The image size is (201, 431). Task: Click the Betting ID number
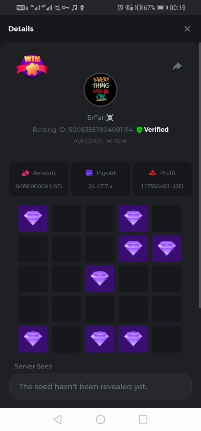101,130
